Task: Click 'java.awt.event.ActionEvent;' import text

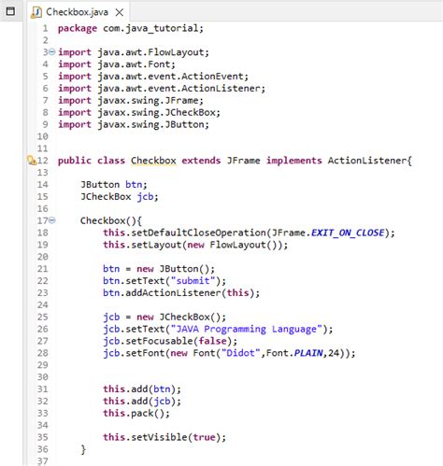Action: 173,77
